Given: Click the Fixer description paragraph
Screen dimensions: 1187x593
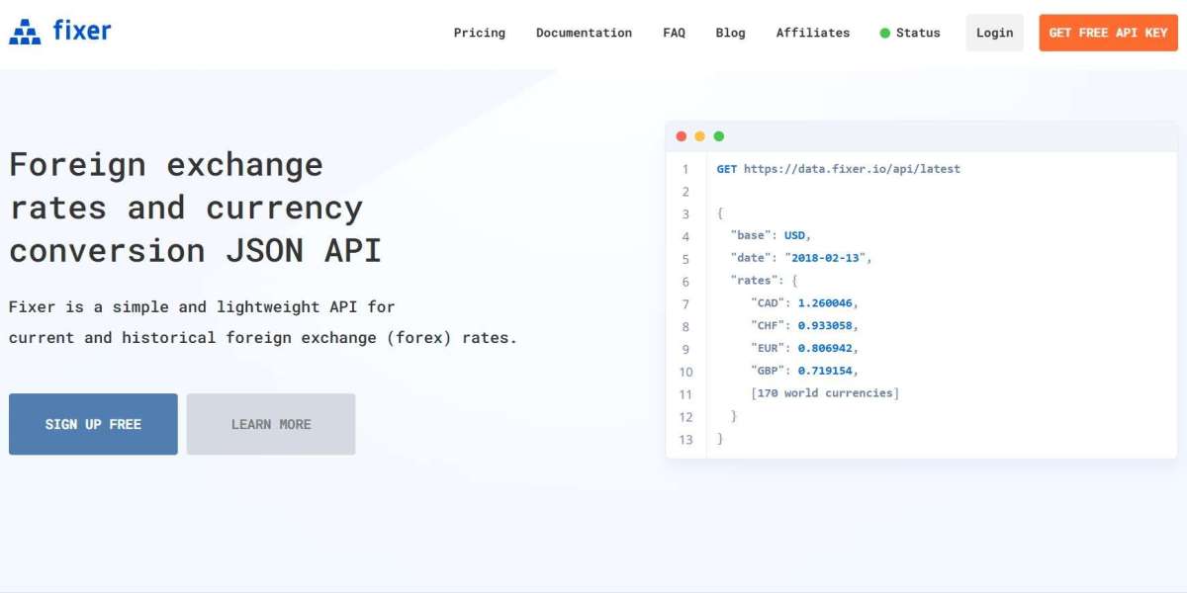Looking at the screenshot, I should 263,322.
